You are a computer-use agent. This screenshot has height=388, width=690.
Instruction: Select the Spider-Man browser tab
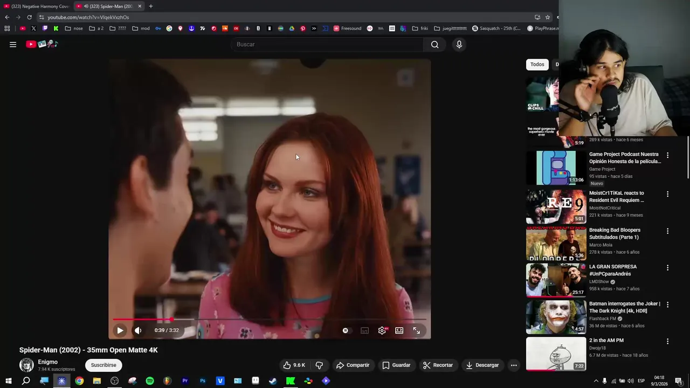tap(108, 6)
